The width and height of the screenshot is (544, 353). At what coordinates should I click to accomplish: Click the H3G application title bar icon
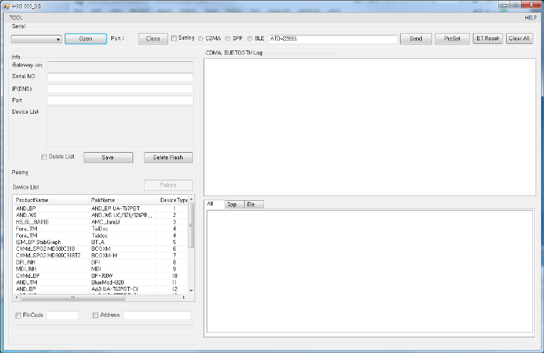[x=7, y=6]
